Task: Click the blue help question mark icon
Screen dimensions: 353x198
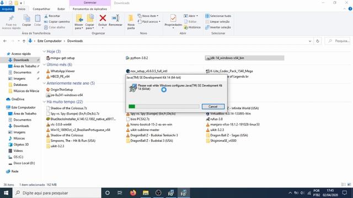Action: point(350,9)
